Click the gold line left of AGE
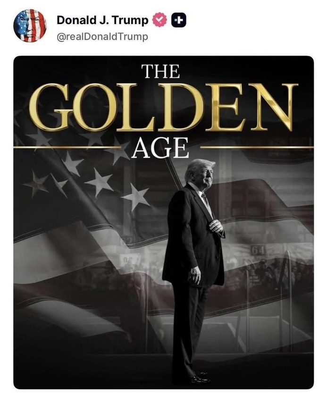 coord(66,147)
